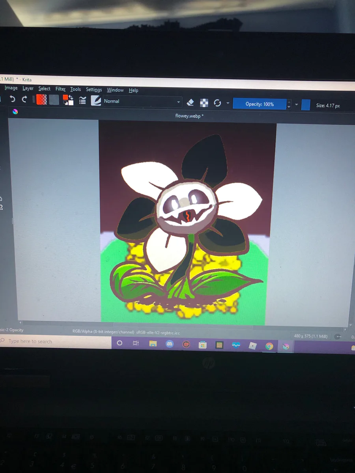Click the 480 x 575 image size status

click(311, 336)
